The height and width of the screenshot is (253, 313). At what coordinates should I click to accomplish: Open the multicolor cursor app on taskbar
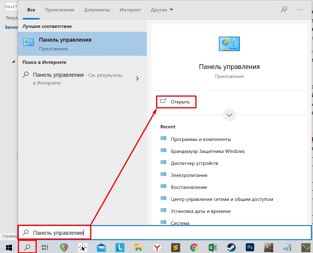(82, 248)
